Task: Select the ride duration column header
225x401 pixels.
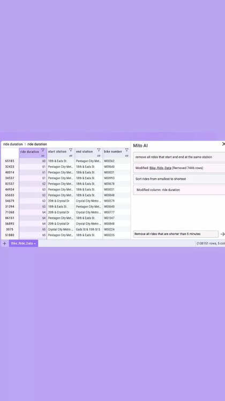Action: pyautogui.click(x=29, y=152)
